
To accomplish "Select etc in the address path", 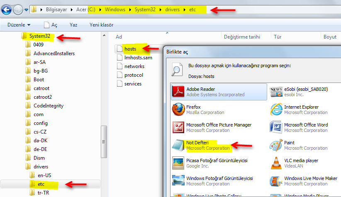I will [x=192, y=10].
